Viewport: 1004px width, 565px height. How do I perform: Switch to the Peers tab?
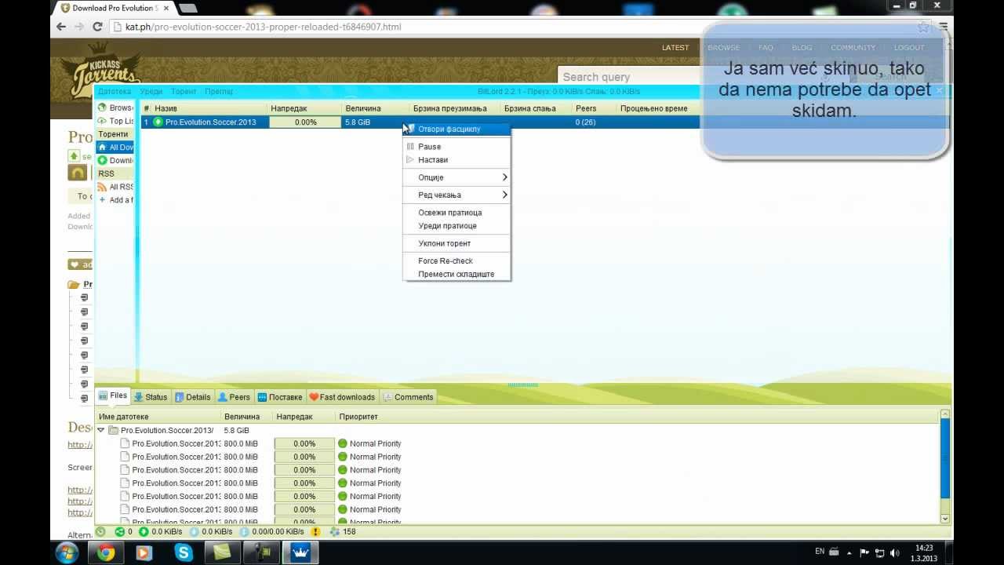pyautogui.click(x=234, y=397)
